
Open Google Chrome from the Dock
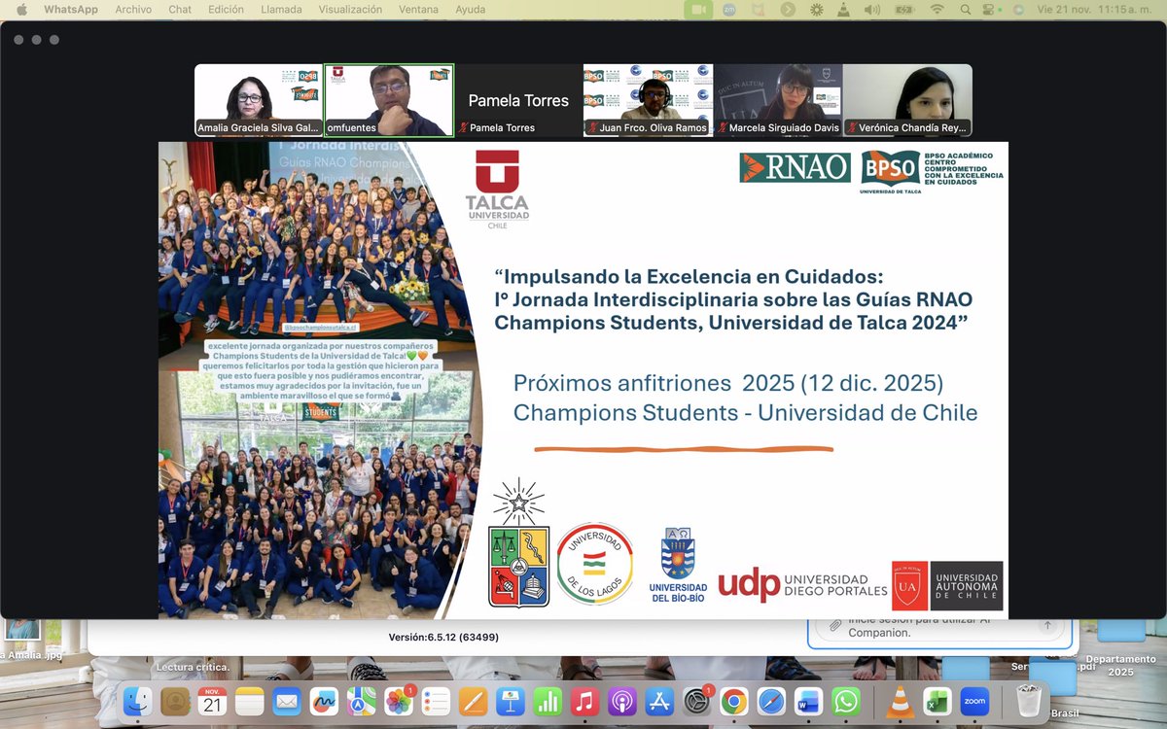(x=734, y=703)
